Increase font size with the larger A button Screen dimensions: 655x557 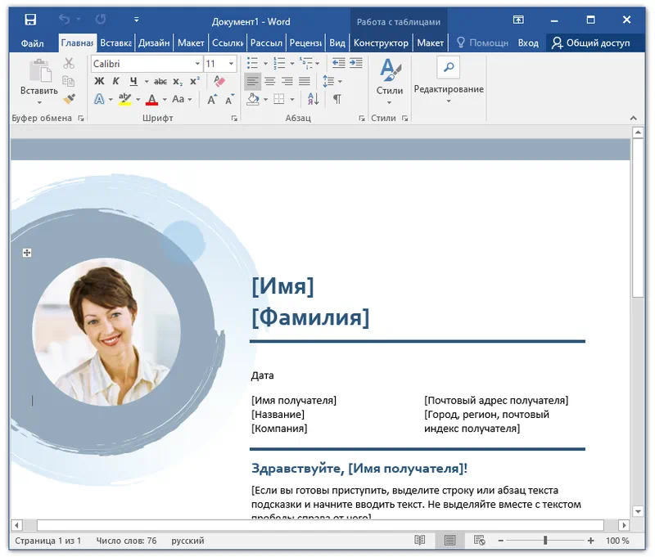click(x=212, y=99)
